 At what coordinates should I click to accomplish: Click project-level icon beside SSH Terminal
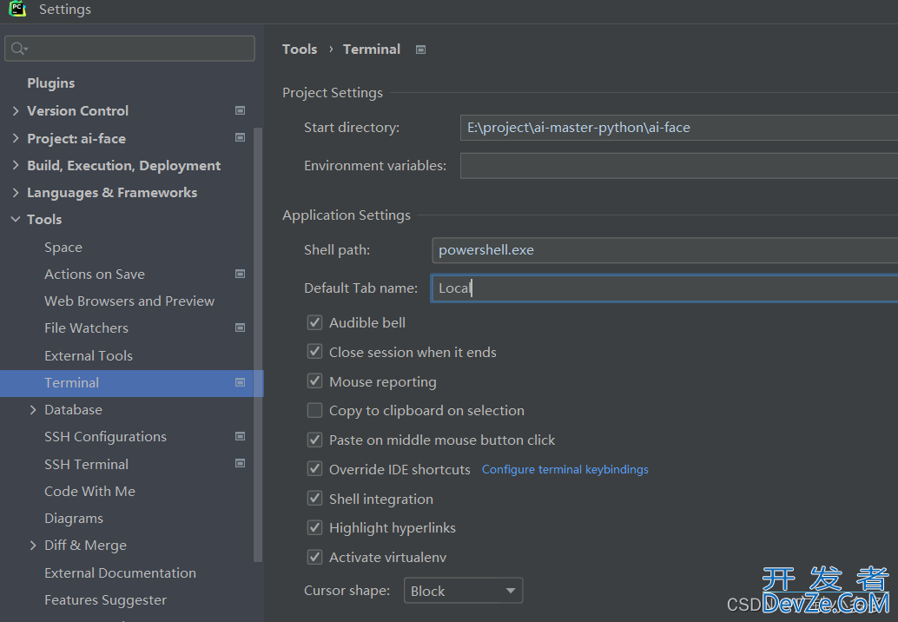pyautogui.click(x=240, y=463)
